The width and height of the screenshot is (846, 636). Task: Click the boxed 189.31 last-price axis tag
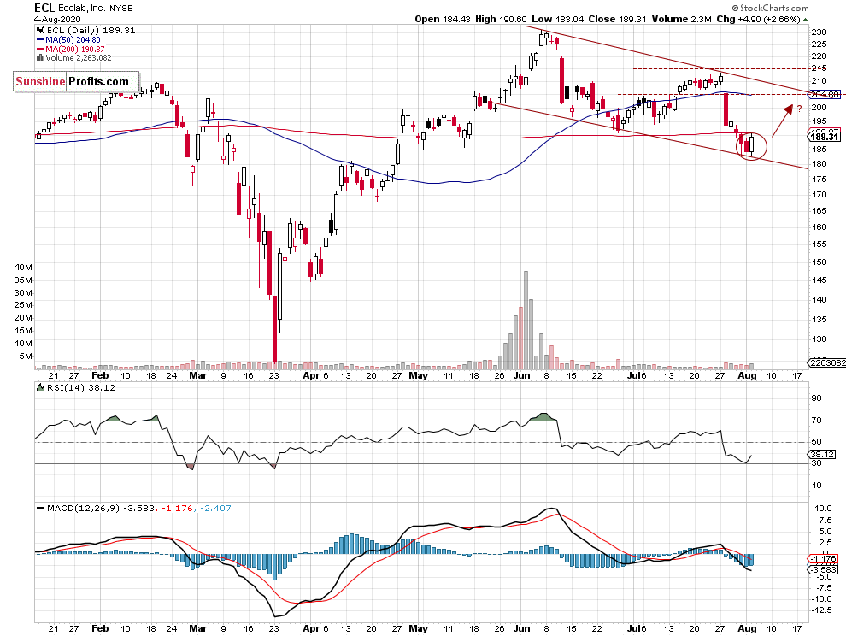[824, 137]
